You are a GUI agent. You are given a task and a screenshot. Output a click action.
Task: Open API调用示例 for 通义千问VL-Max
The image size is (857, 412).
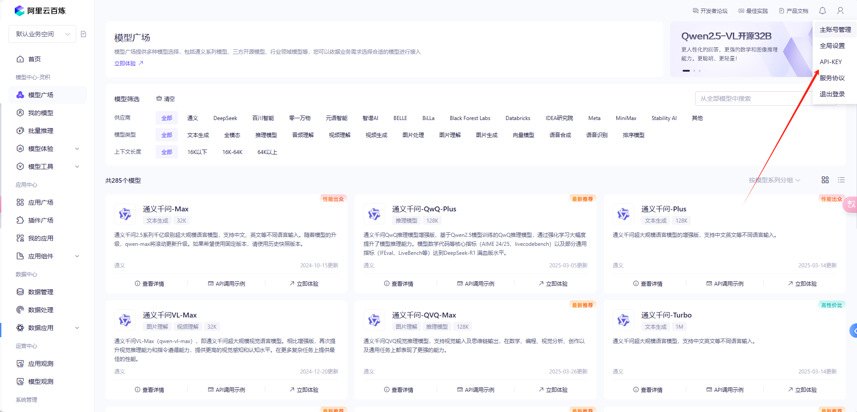(x=226, y=390)
